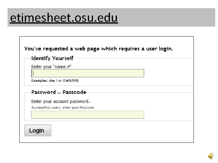Click the "Enter your account password." label
This screenshot has width=218, height=163.
[61, 101]
